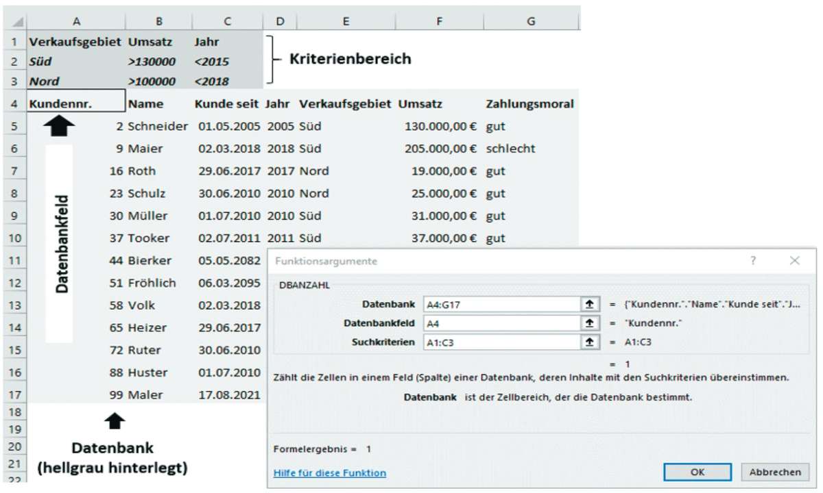Click header cell 'Verkaufsgebiet' in row 4

click(x=346, y=105)
